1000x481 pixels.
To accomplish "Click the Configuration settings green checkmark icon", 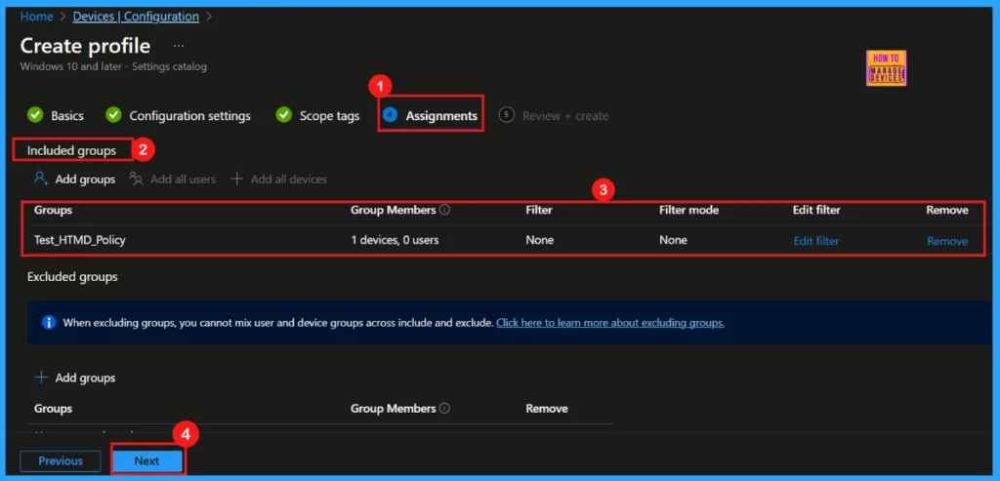I will 113,115.
